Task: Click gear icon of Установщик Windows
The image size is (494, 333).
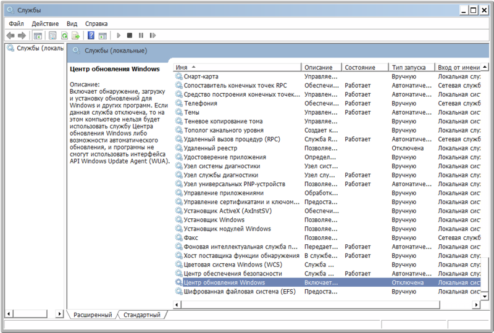Action: coord(178,220)
